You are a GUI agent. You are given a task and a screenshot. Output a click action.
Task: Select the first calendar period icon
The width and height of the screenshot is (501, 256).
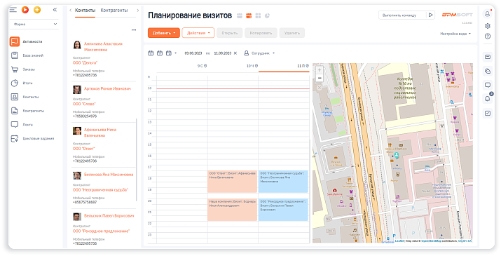151,53
